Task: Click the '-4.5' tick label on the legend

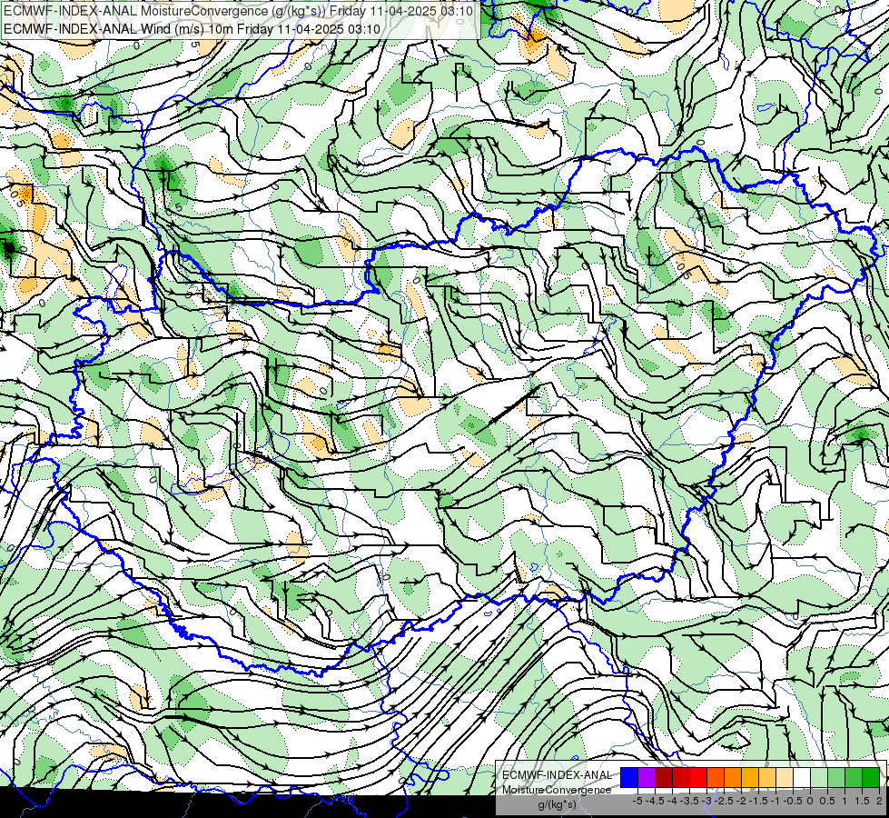Action: 656,801
